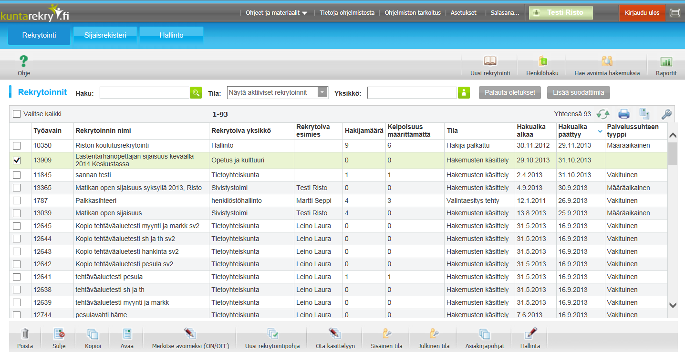Image resolution: width=685 pixels, height=361 pixels.
Task: Open Salasana... link
Action: click(x=505, y=13)
